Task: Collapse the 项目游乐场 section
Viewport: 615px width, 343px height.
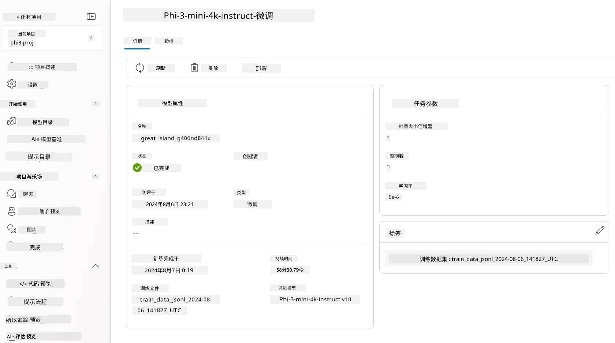Action: pos(96,176)
